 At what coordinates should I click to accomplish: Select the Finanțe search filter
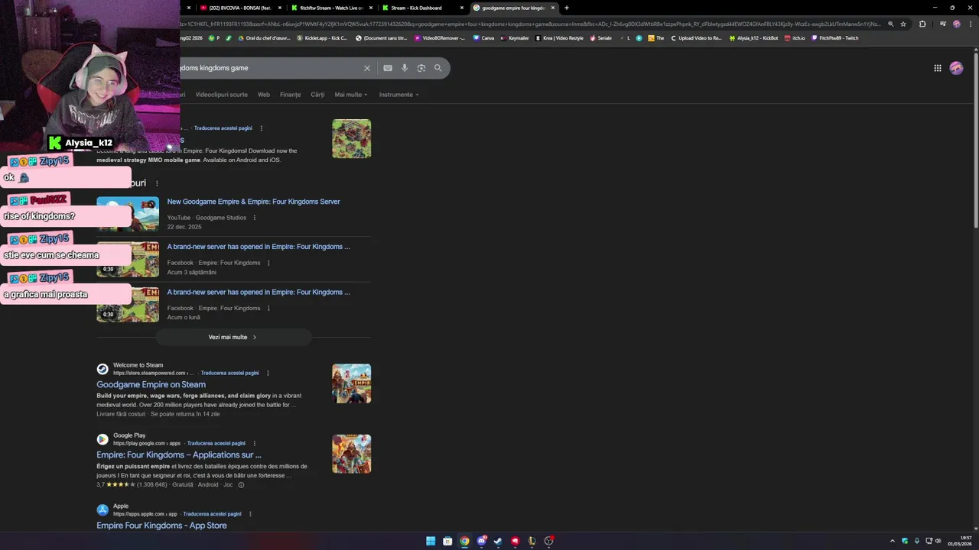[x=291, y=95]
